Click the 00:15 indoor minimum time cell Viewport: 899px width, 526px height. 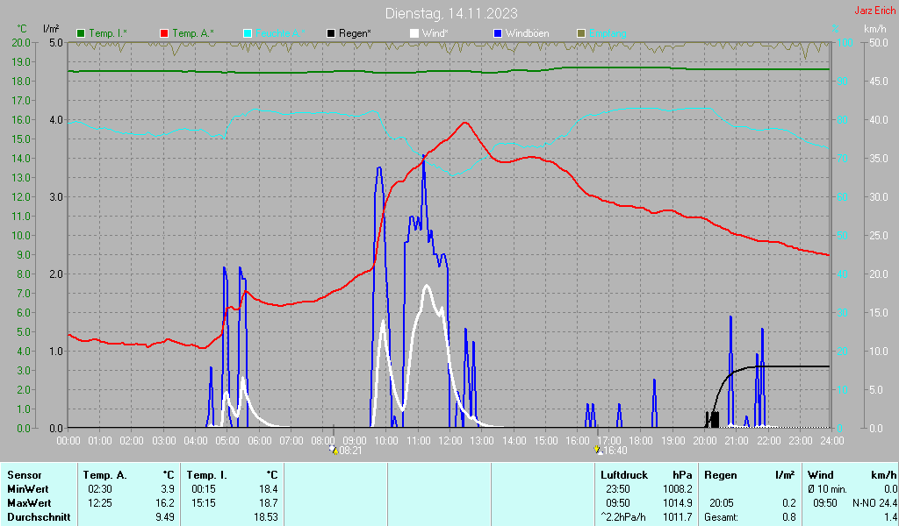(x=204, y=489)
